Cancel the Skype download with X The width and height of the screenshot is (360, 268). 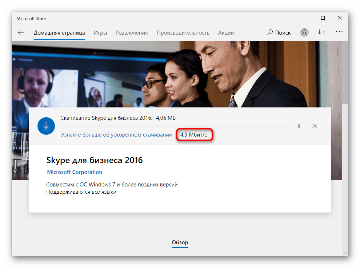coord(315,126)
